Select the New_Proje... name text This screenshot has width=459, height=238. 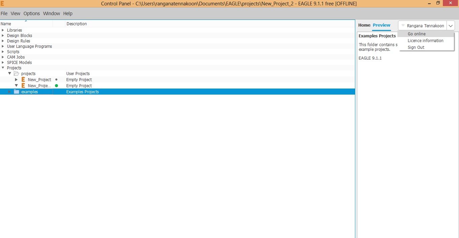coord(40,86)
